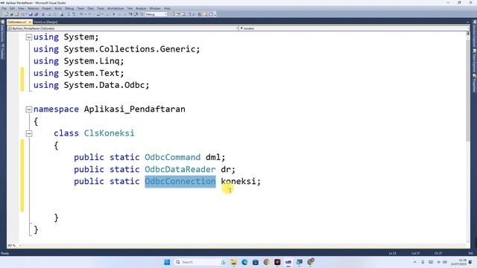Collapse the ClsKoneksi class block
The width and height of the screenshot is (477, 268).
point(29,133)
